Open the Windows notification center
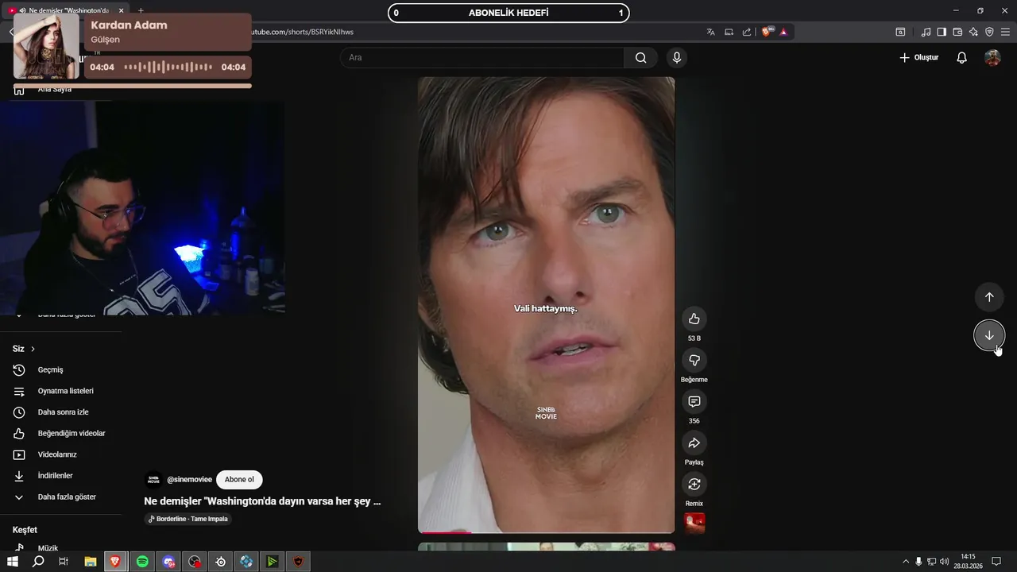The image size is (1017, 572). pyautogui.click(x=996, y=562)
